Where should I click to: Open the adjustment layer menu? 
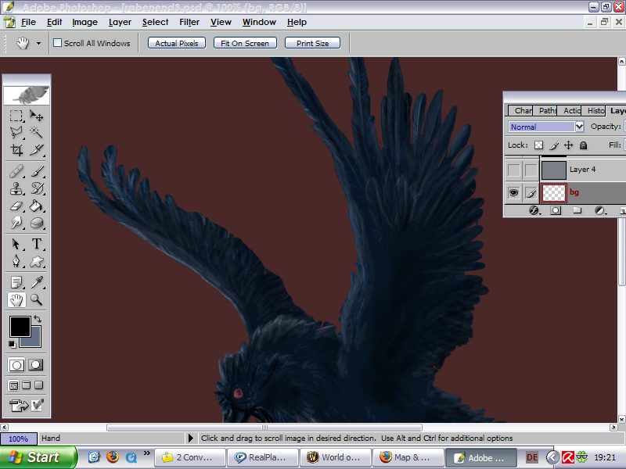[x=599, y=210]
